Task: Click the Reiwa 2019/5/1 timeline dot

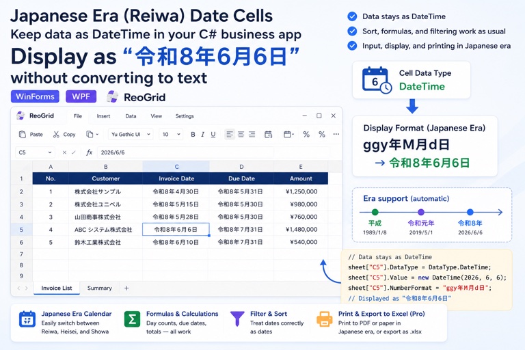Action: click(421, 212)
